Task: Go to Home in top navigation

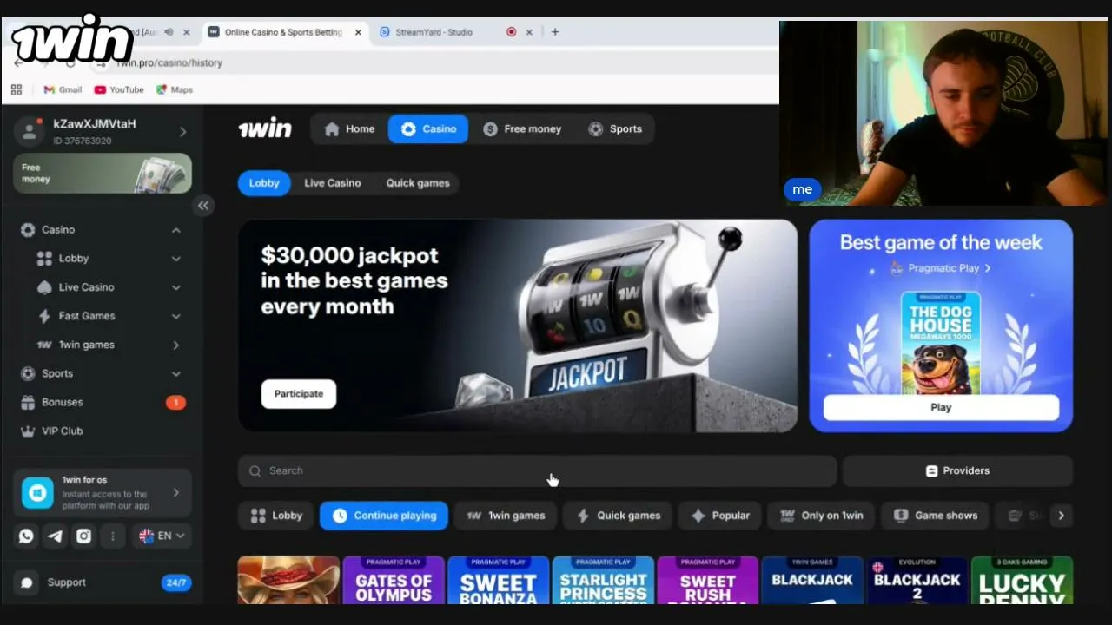Action: [x=349, y=129]
